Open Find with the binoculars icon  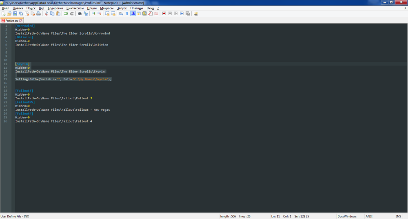[x=80, y=13]
